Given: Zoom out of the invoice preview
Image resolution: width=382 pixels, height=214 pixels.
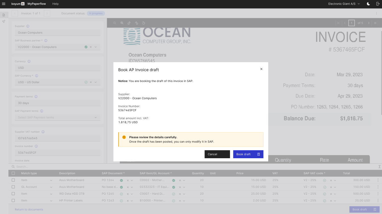Looking at the screenshot, I should point(115,23).
